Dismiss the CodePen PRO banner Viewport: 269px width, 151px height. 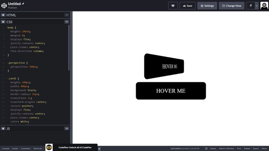tap(99, 149)
